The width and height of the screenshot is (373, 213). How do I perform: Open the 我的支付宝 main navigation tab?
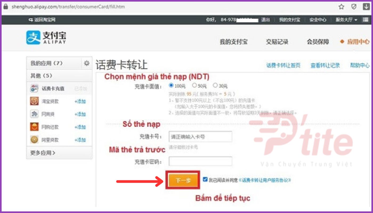(x=233, y=42)
